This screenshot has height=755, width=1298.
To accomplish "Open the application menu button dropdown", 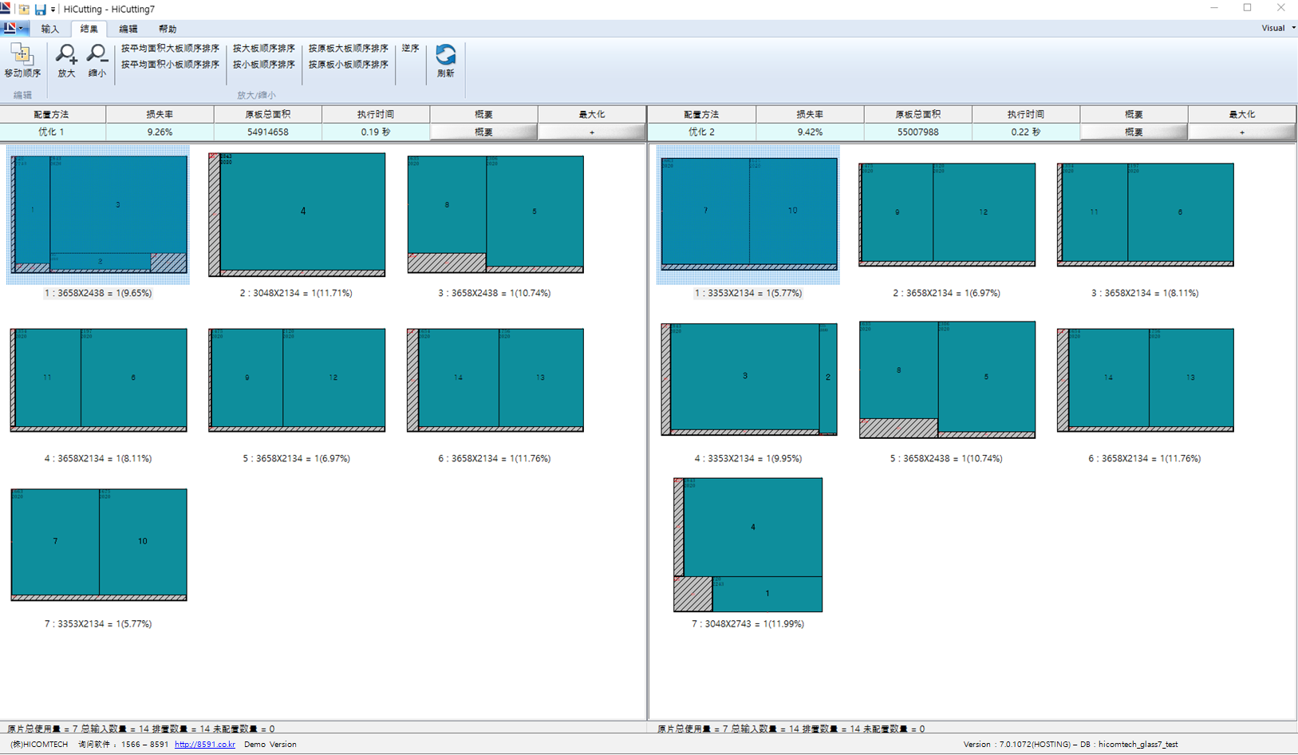I will click(x=14, y=29).
